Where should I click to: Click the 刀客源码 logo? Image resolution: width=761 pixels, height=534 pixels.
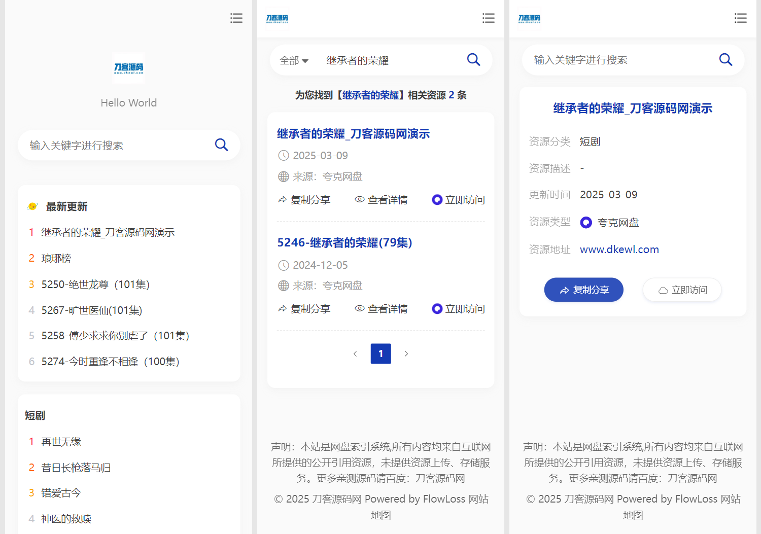coord(128,67)
